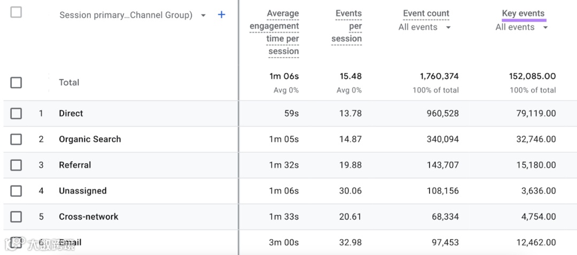Select the Direct row checkbox
This screenshot has width=577, height=255.
16,113
